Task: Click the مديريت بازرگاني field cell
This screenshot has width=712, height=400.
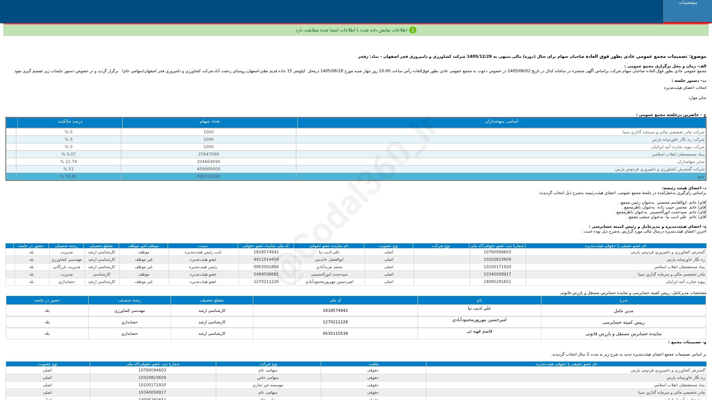Action: coord(66,267)
